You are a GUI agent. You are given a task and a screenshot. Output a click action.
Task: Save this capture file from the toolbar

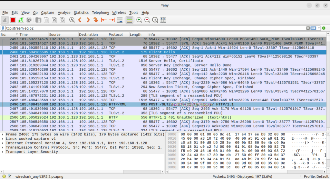[46, 20]
